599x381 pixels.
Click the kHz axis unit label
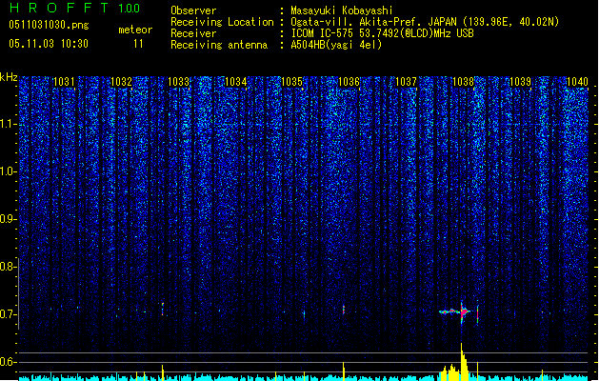pos(9,77)
